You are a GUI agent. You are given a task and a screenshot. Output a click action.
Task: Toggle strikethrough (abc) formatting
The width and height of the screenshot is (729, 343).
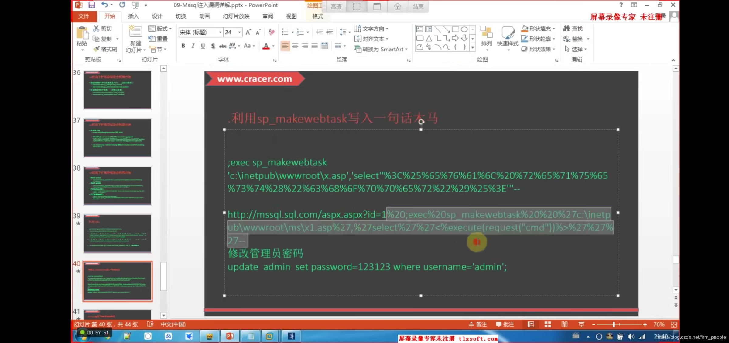pyautogui.click(x=223, y=46)
